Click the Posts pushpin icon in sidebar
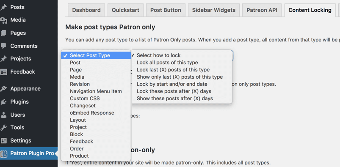Viewport: 340px width, 167px height. click(x=3, y=7)
